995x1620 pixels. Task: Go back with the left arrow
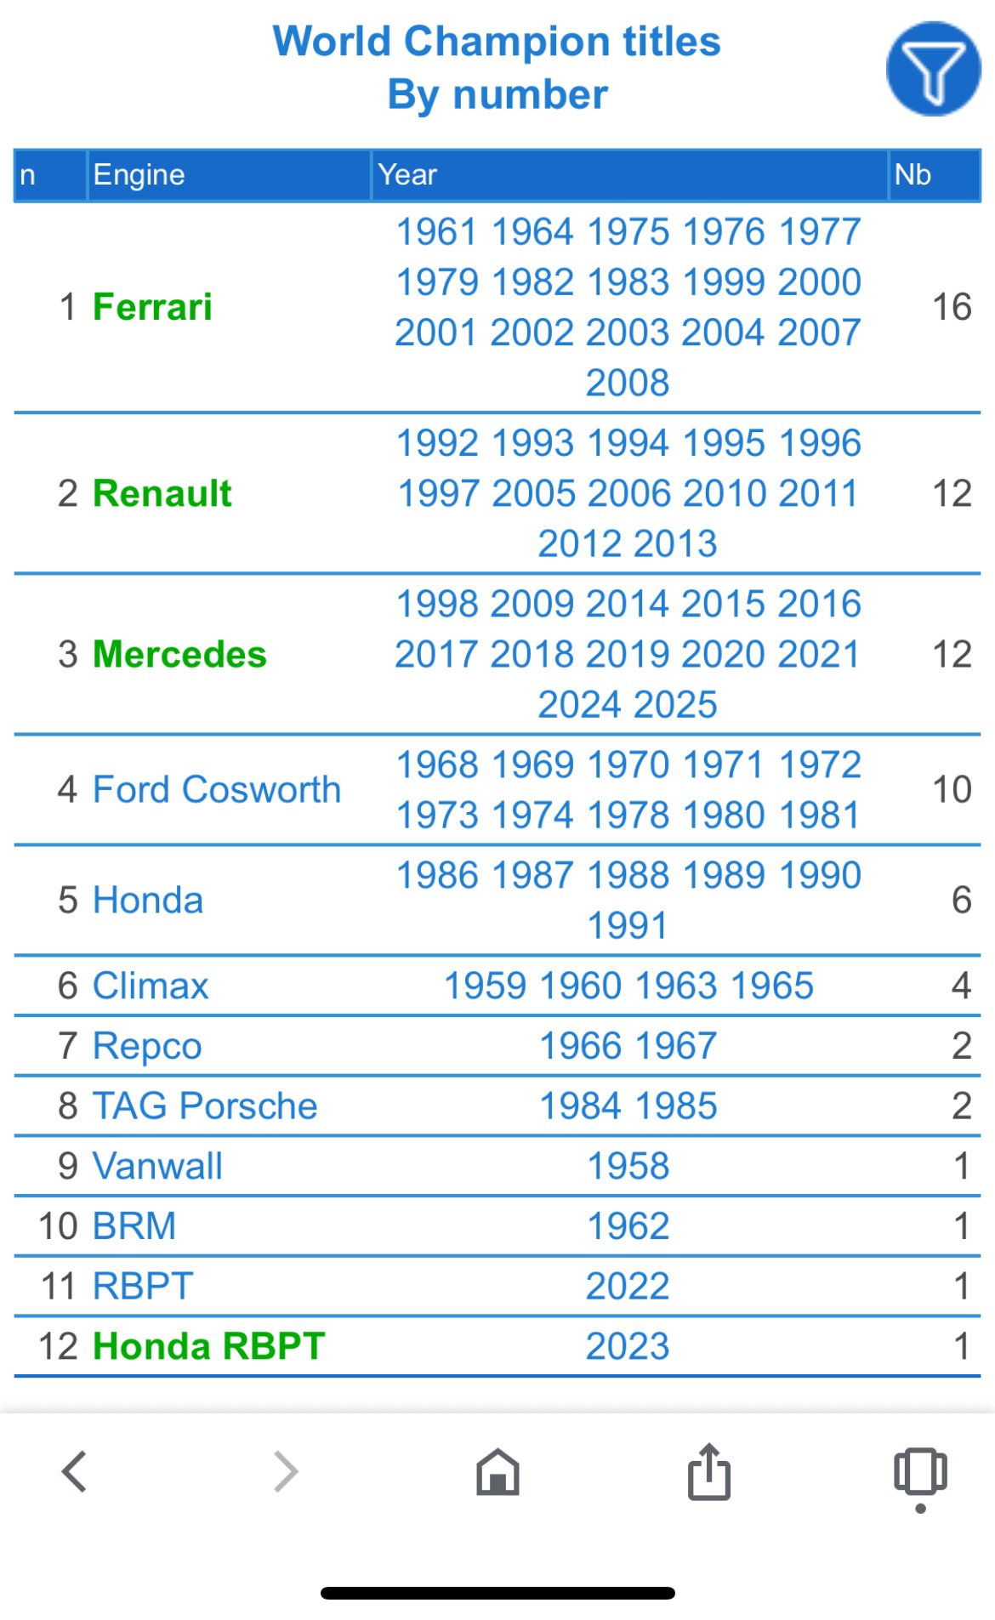click(75, 1471)
